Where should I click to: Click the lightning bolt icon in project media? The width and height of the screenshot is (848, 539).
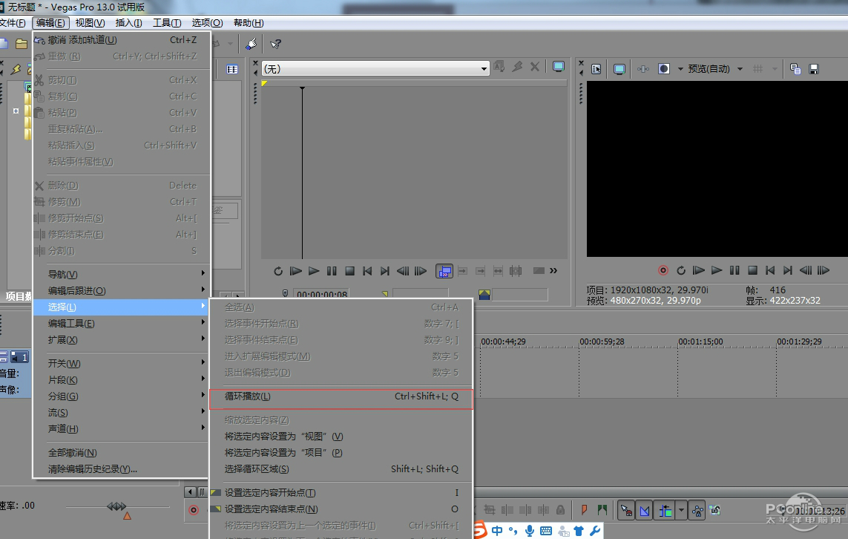pyautogui.click(x=16, y=69)
